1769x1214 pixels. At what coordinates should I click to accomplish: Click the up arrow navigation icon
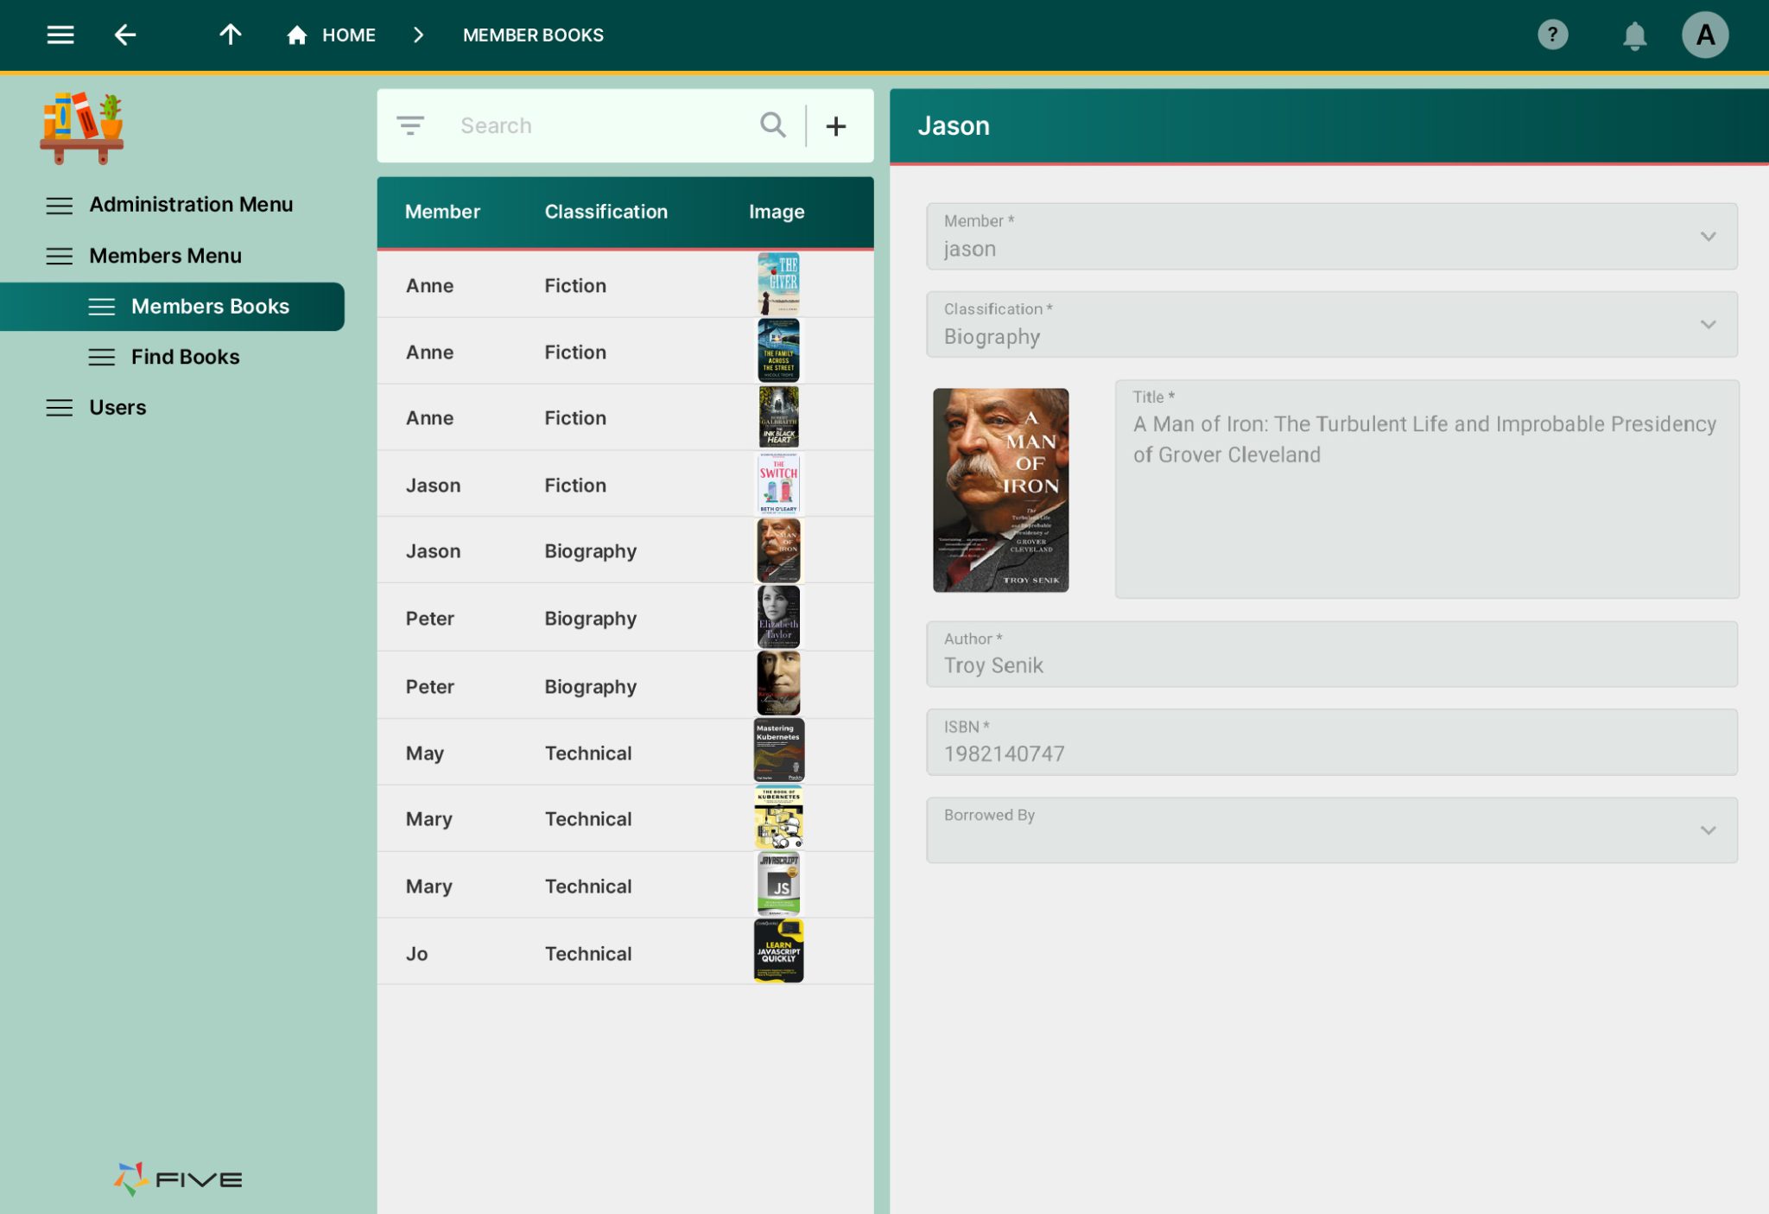pyautogui.click(x=230, y=35)
